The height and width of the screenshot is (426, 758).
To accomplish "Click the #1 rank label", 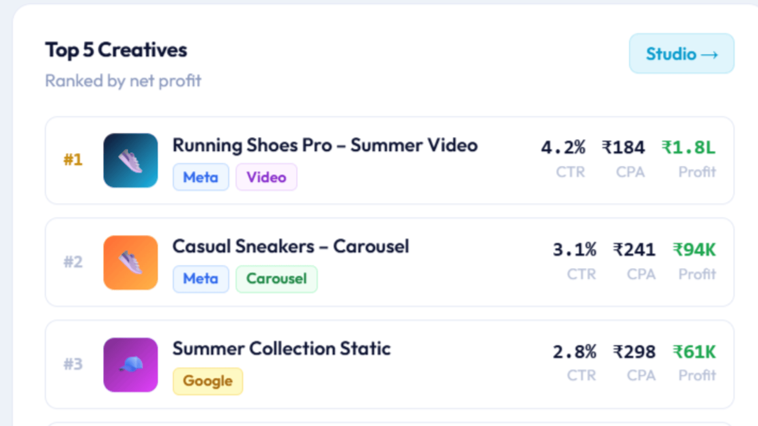I will click(x=73, y=160).
